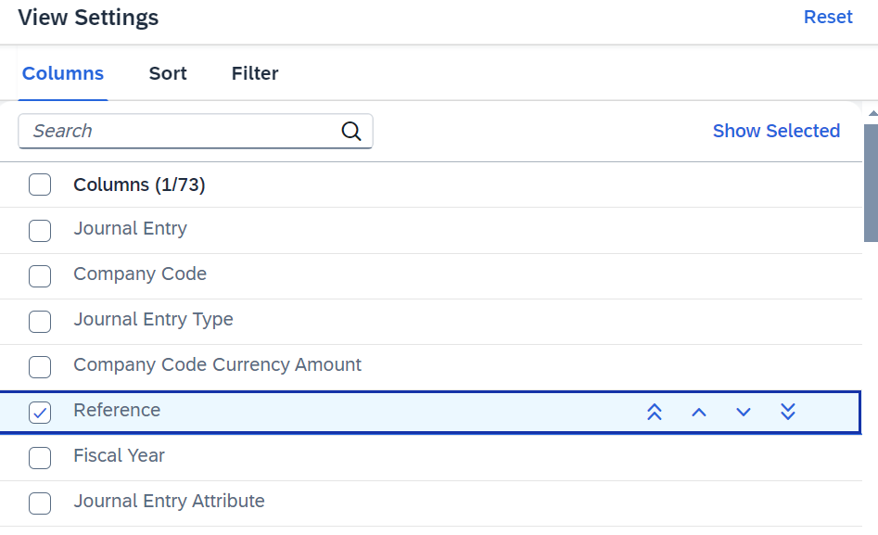Uncheck the Reference column checkbox
The height and width of the screenshot is (535, 878).
click(x=40, y=413)
